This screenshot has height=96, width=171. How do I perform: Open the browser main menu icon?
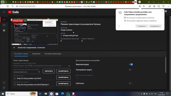tap(154, 2)
